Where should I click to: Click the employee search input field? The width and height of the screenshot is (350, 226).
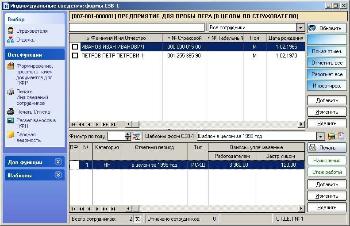tap(137, 28)
